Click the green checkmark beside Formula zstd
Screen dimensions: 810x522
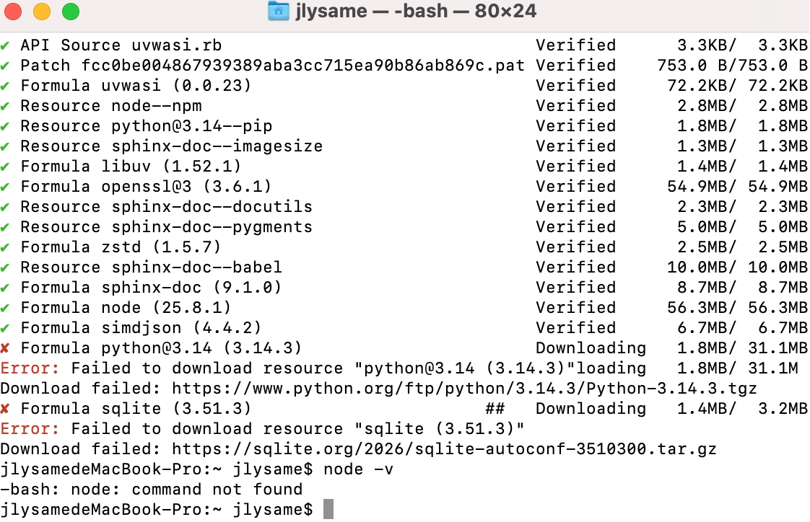5,247
